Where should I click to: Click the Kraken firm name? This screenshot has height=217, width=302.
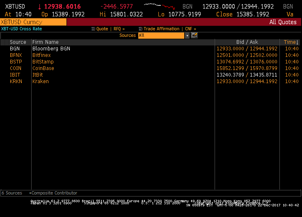click(x=41, y=81)
